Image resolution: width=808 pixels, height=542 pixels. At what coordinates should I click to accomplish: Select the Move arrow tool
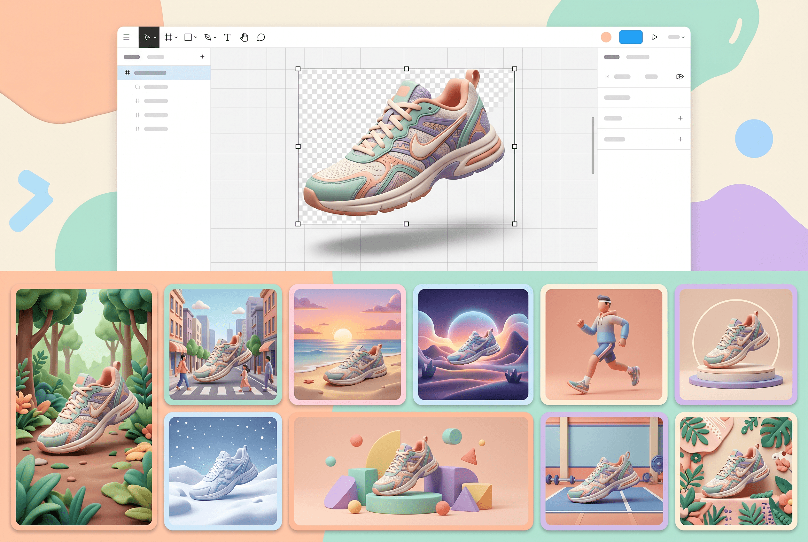147,37
